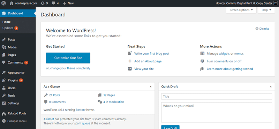This screenshot has width=279, height=129.
Task: Open Posts via the pushpin icon
Action: 4,39
